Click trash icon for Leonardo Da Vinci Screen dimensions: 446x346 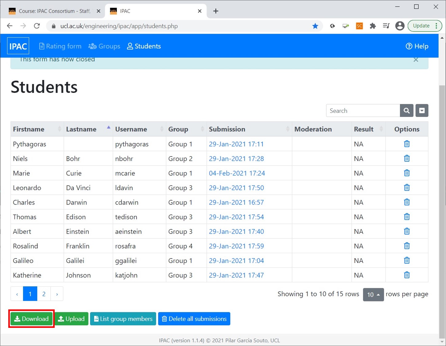coord(407,188)
